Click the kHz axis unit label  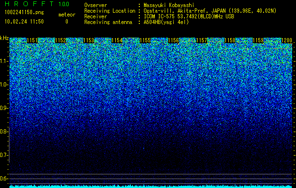(4, 38)
